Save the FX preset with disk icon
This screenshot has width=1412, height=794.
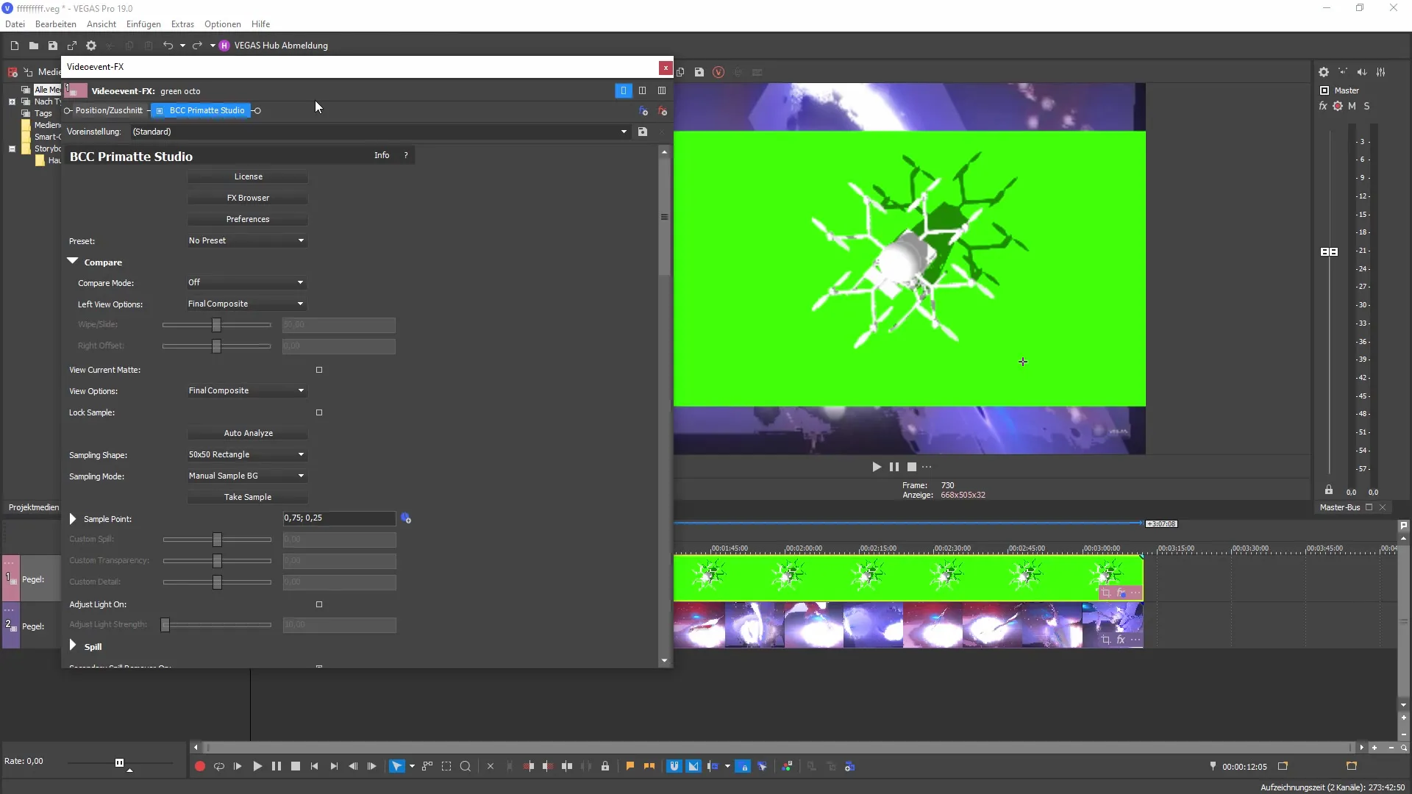click(x=643, y=132)
